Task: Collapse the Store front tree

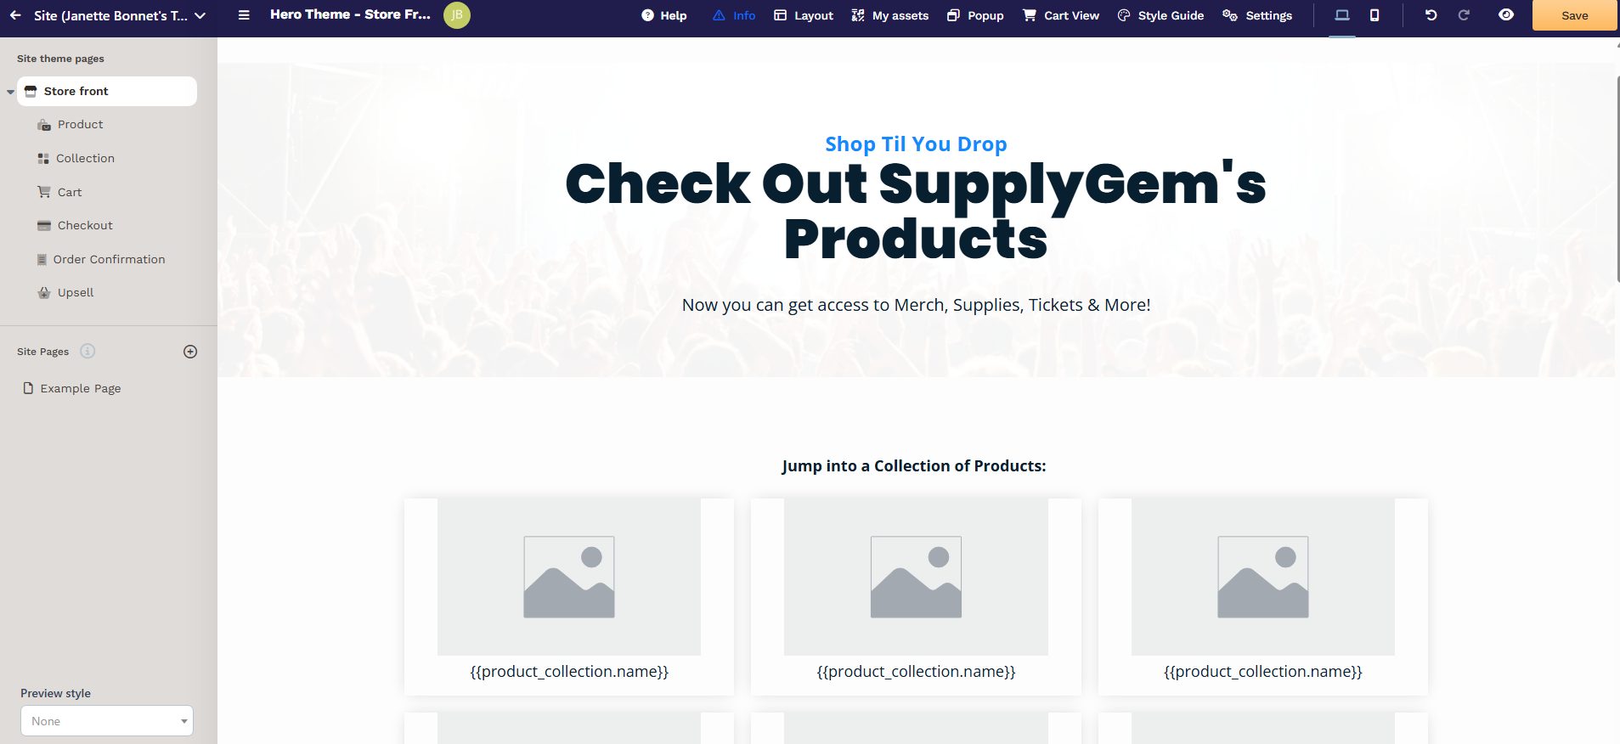Action: (x=10, y=92)
